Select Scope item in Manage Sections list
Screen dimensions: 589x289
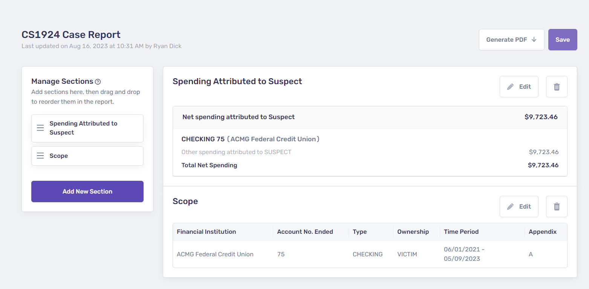pos(59,156)
